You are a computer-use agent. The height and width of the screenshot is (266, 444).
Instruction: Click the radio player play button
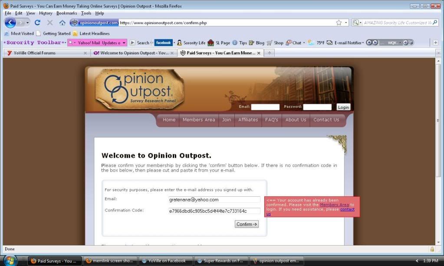coord(375,42)
